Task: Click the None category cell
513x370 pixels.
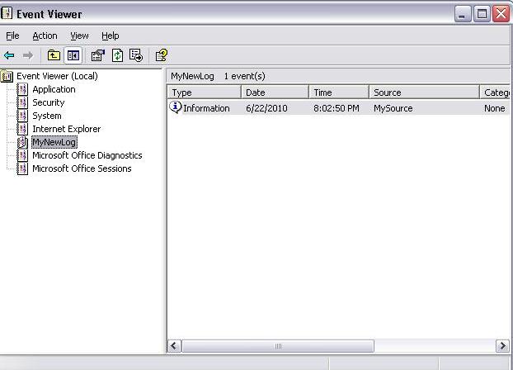Action: (495, 108)
